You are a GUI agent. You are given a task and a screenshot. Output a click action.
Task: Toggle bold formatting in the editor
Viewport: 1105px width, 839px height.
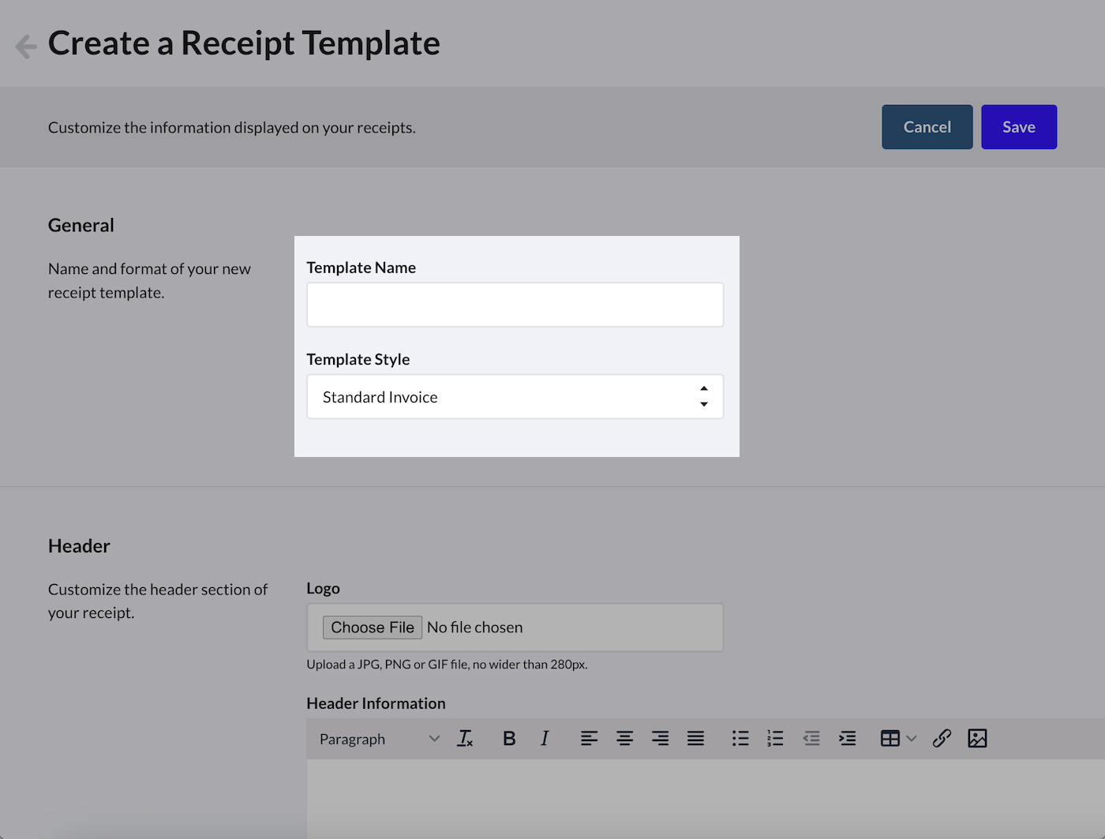(509, 739)
